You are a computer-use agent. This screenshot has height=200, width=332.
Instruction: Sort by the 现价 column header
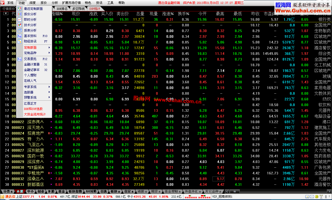76,14
